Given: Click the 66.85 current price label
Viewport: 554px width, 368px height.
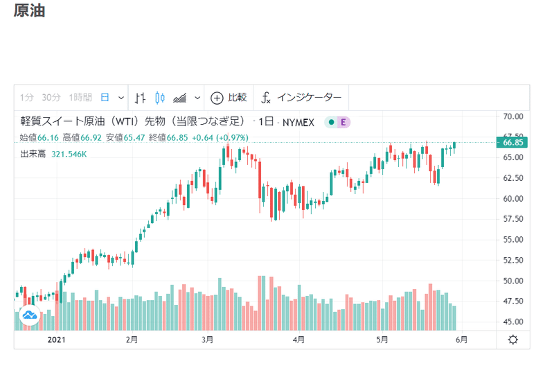Looking at the screenshot, I should coord(512,143).
